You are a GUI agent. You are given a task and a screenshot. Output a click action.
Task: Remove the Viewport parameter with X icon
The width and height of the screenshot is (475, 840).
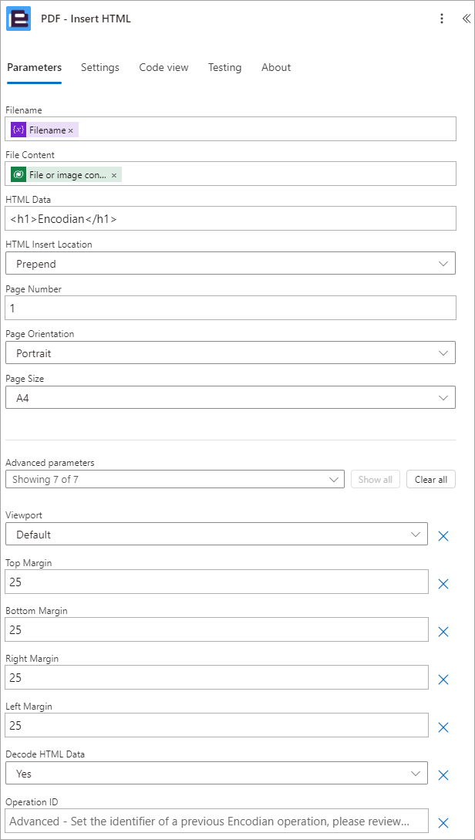coord(443,536)
